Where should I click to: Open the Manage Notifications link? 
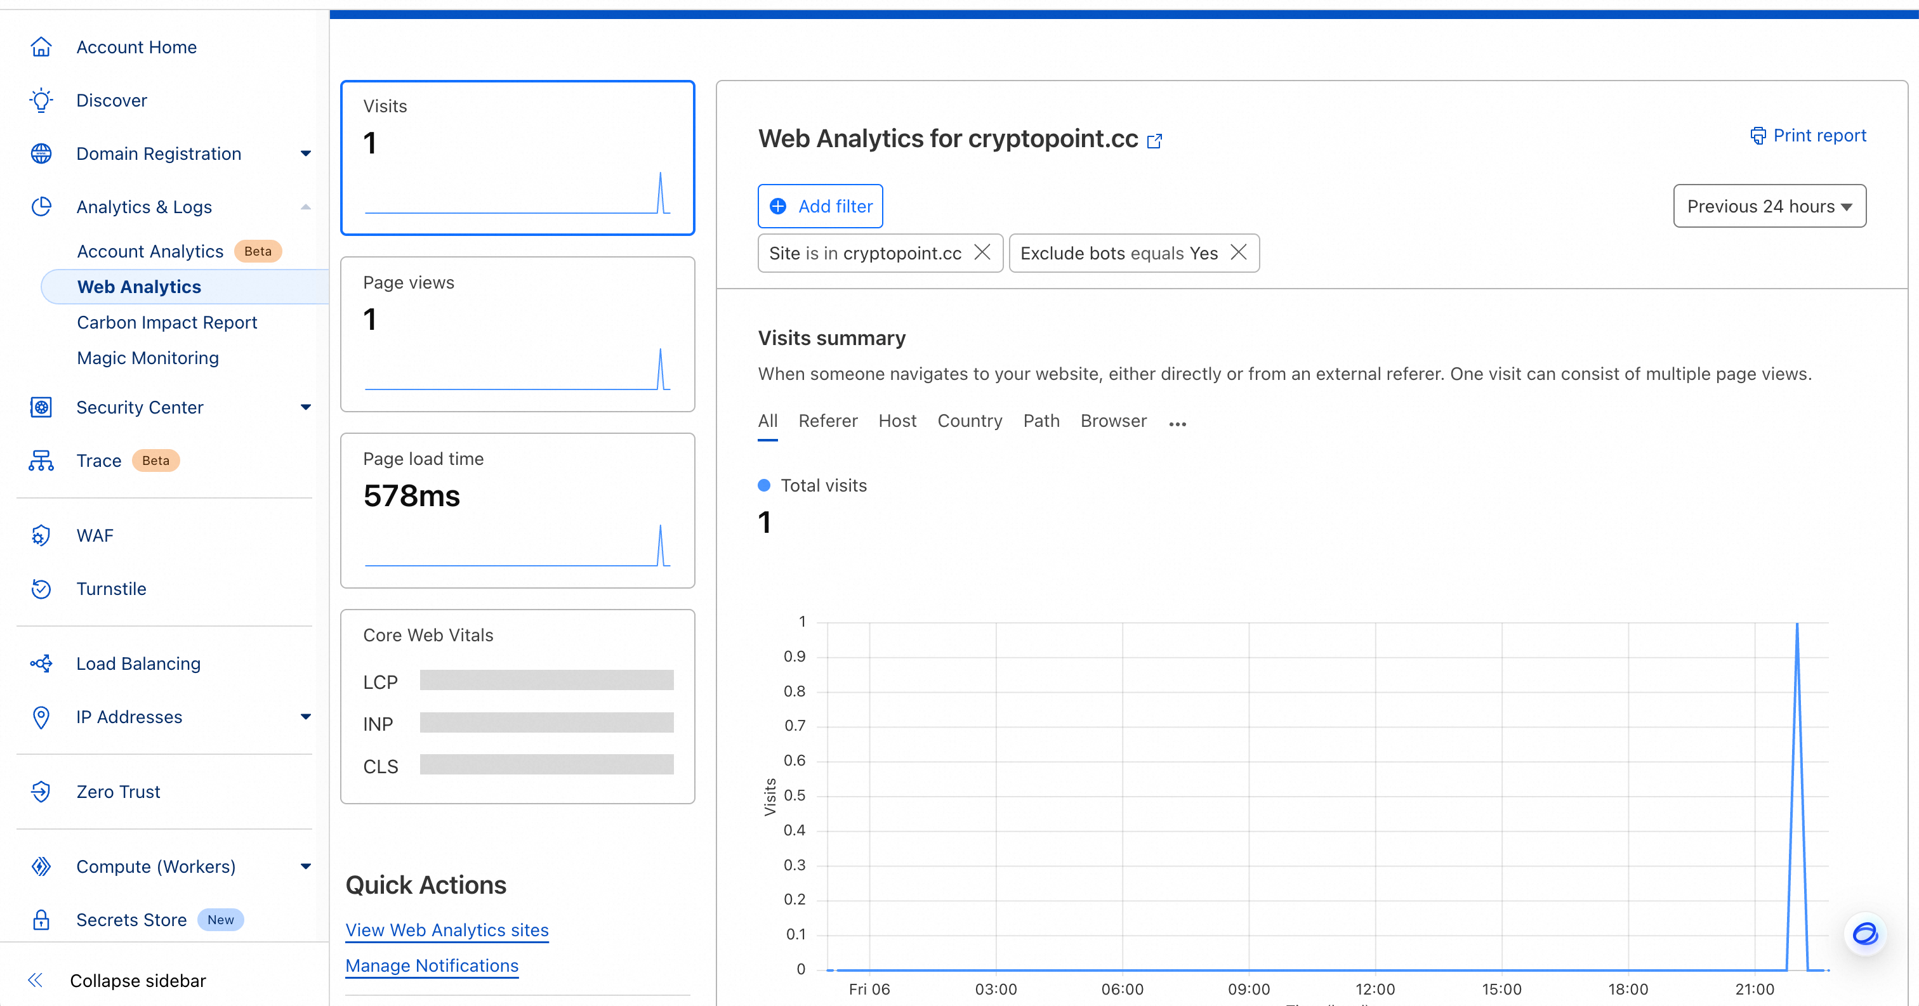(x=432, y=966)
